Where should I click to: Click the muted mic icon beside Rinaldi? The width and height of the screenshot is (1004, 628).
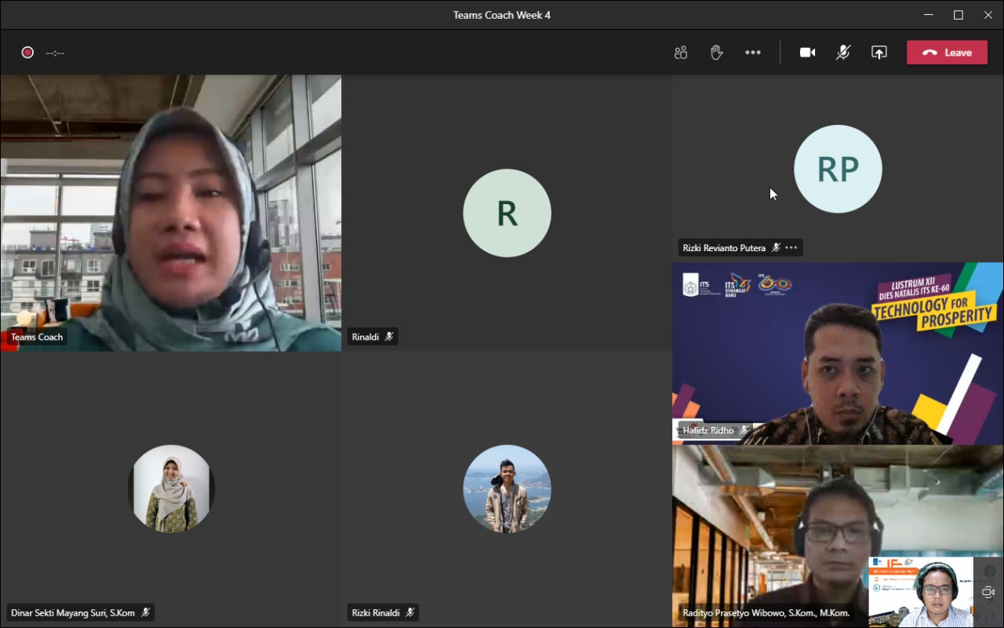click(x=389, y=337)
